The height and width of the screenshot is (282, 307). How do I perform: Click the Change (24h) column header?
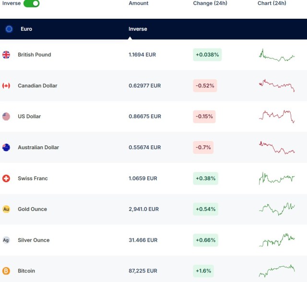[x=210, y=3]
